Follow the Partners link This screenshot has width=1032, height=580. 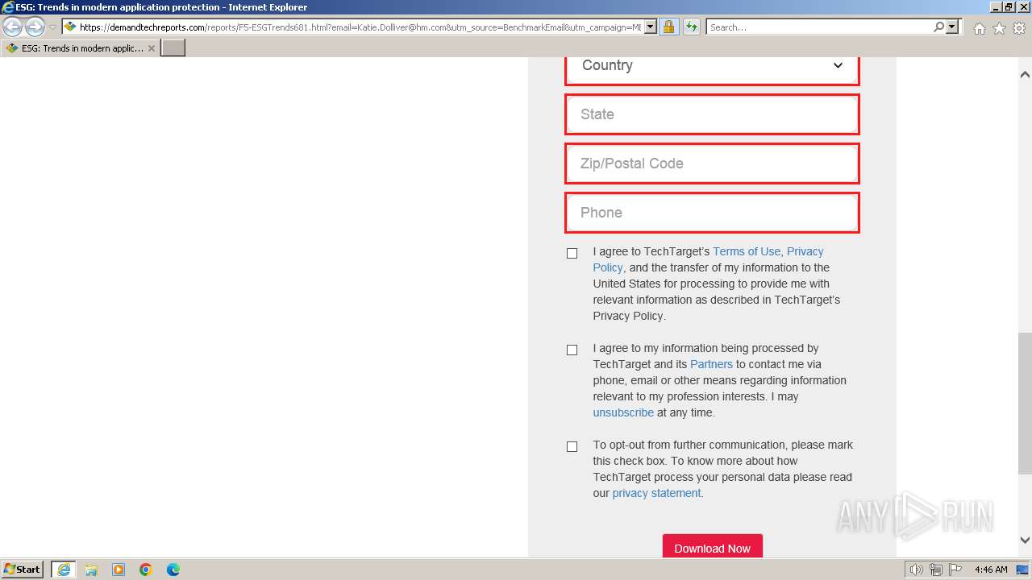pos(711,364)
